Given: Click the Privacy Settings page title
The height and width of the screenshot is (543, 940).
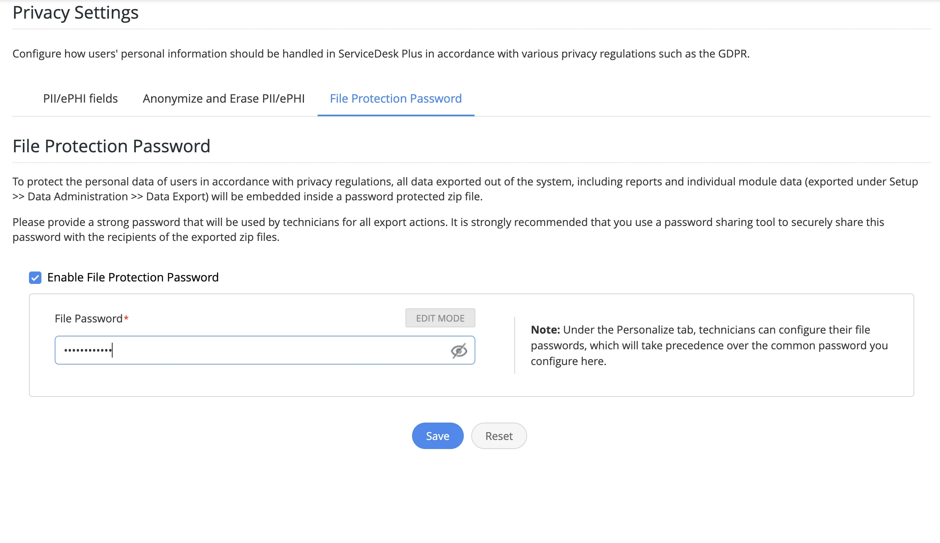Looking at the screenshot, I should pos(75,13).
